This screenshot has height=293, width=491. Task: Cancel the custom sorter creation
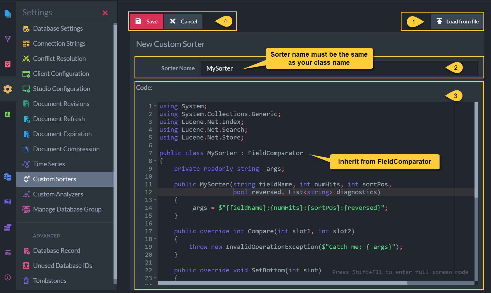[183, 21]
